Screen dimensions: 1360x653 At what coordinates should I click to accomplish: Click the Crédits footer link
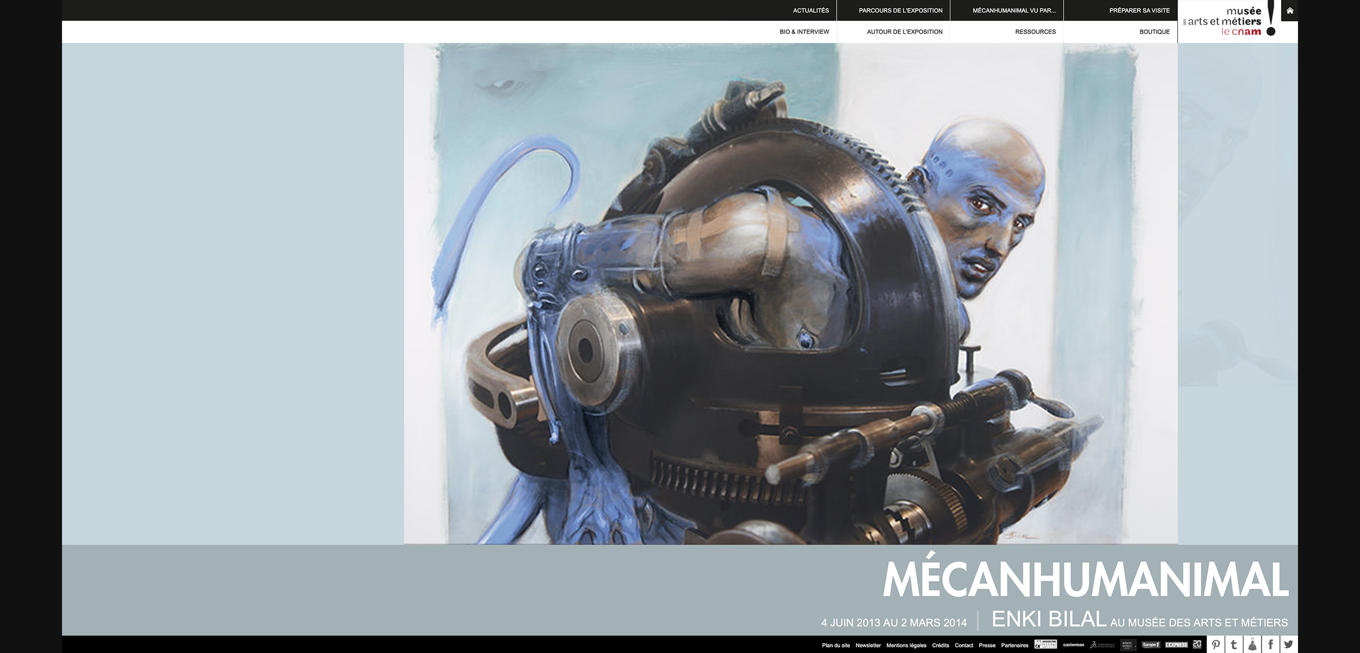940,645
